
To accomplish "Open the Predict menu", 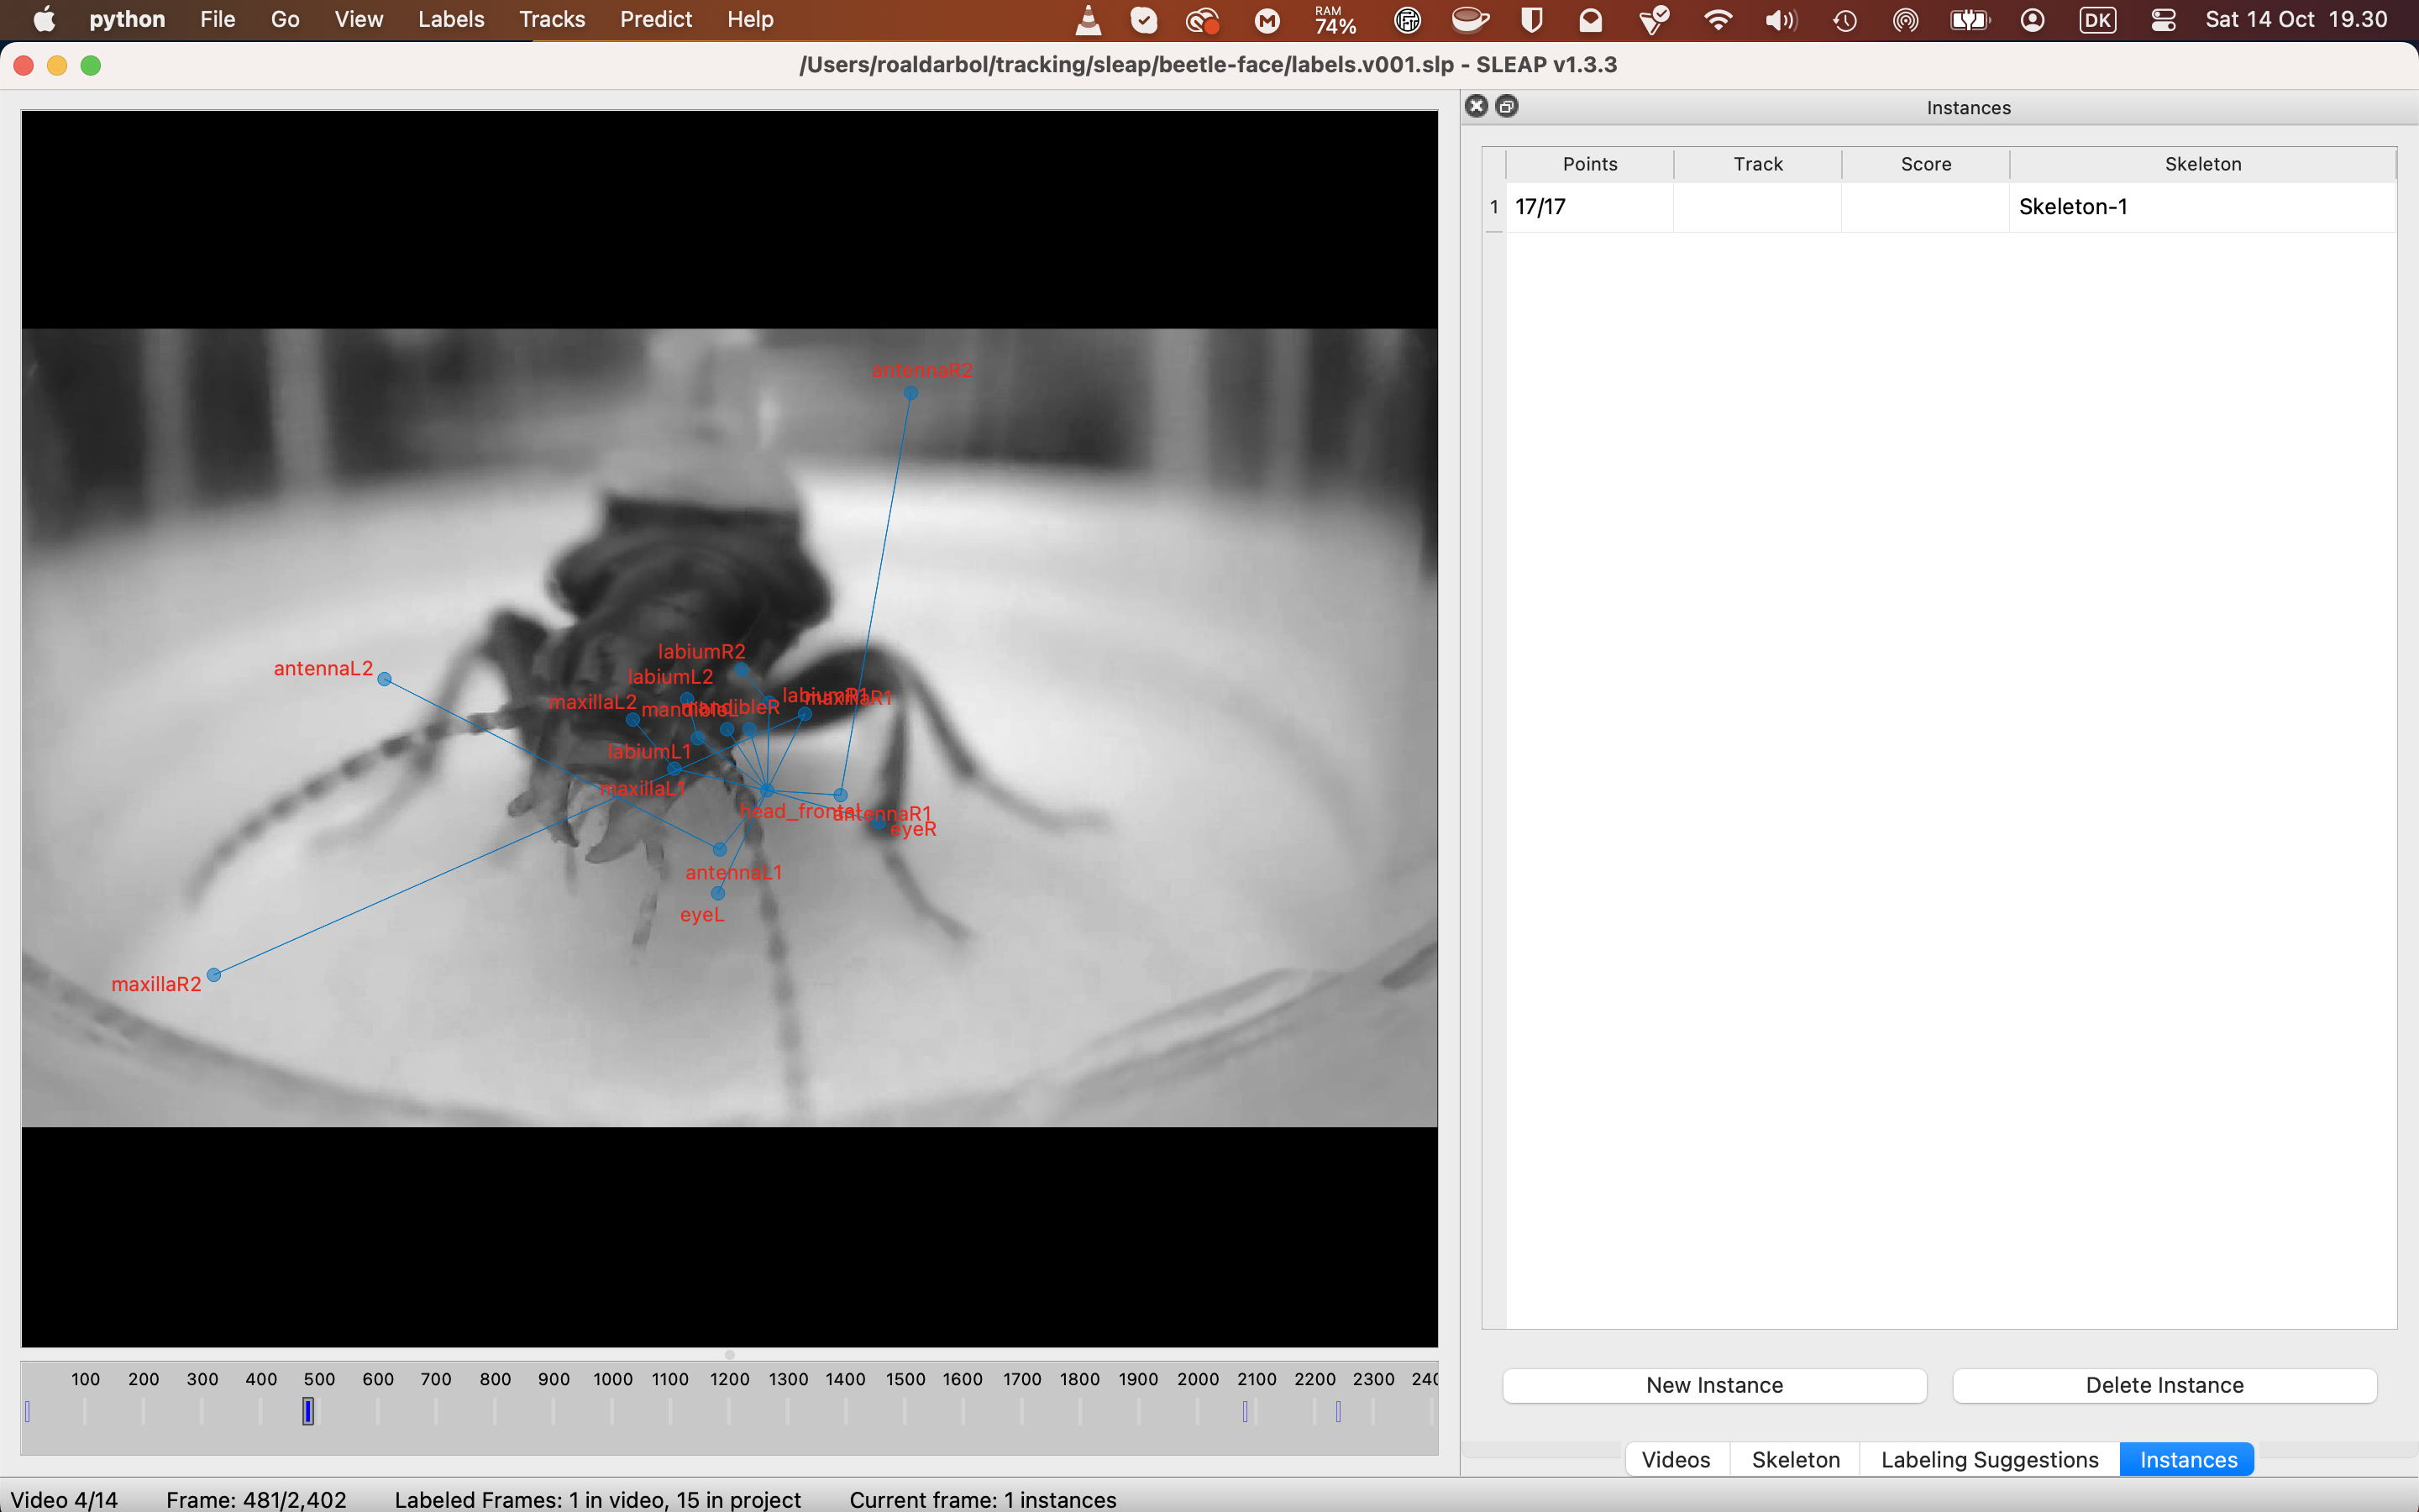I will (x=656, y=19).
